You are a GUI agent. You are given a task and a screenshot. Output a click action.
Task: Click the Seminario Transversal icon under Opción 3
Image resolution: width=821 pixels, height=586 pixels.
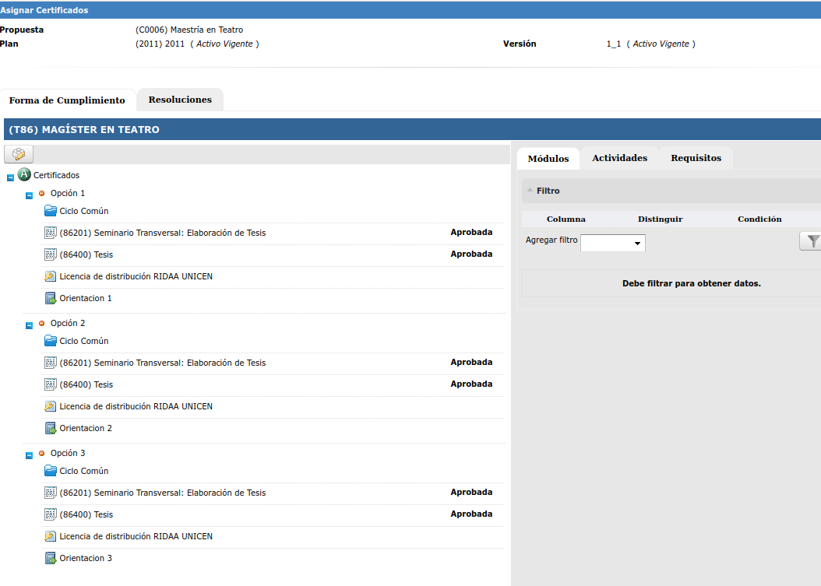pyautogui.click(x=51, y=493)
